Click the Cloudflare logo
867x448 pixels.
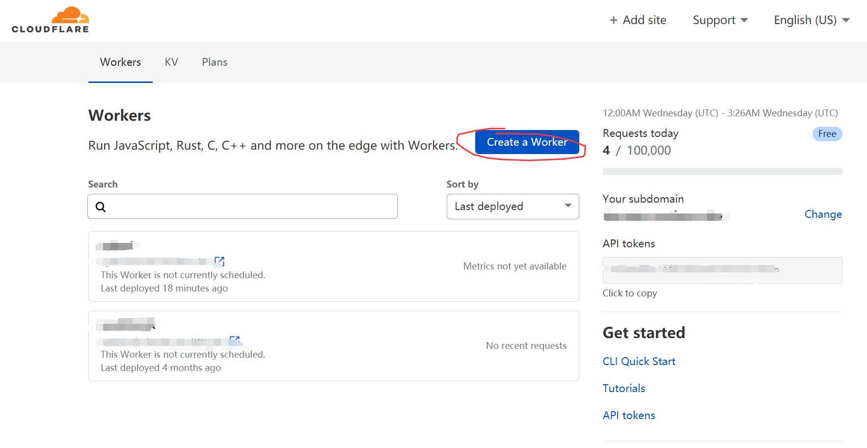[51, 20]
